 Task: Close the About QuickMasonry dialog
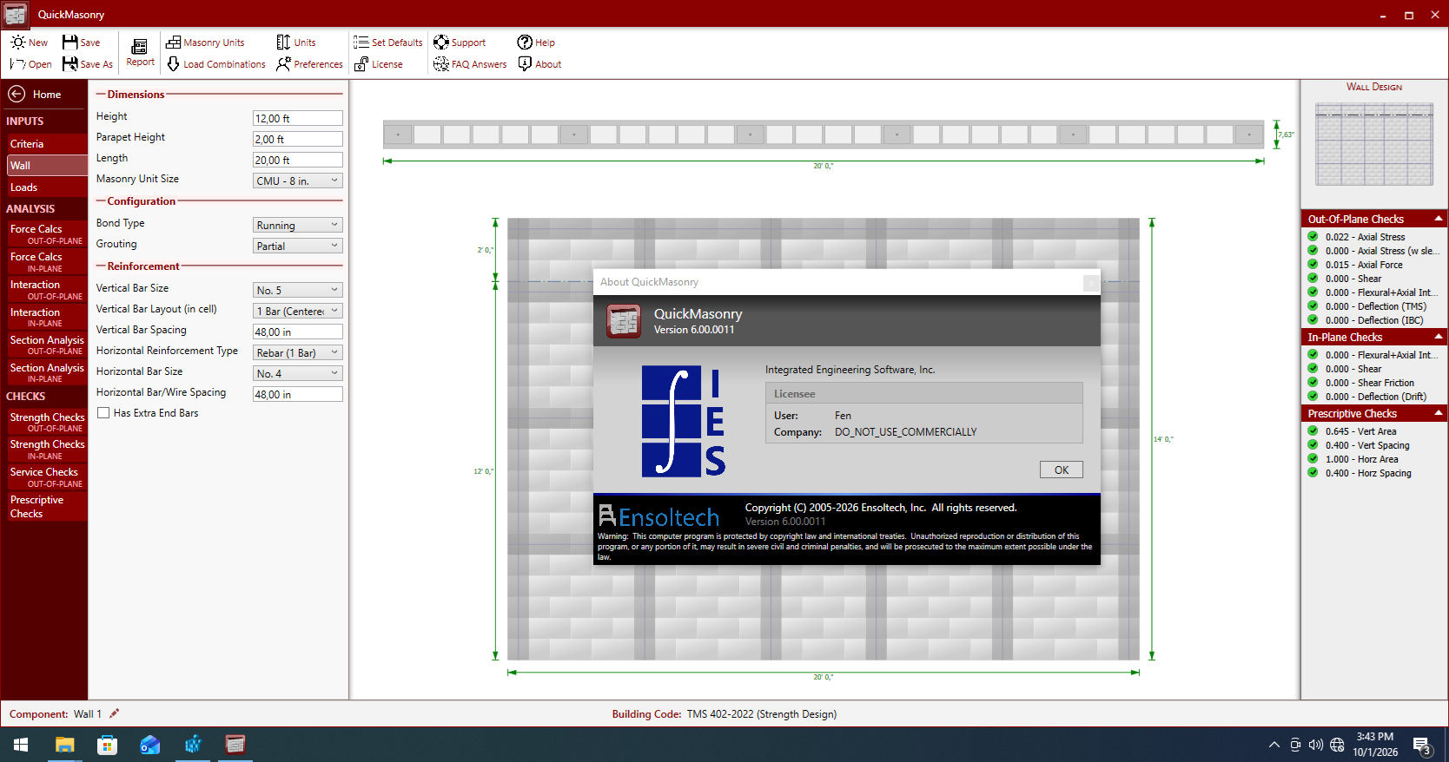point(1090,283)
